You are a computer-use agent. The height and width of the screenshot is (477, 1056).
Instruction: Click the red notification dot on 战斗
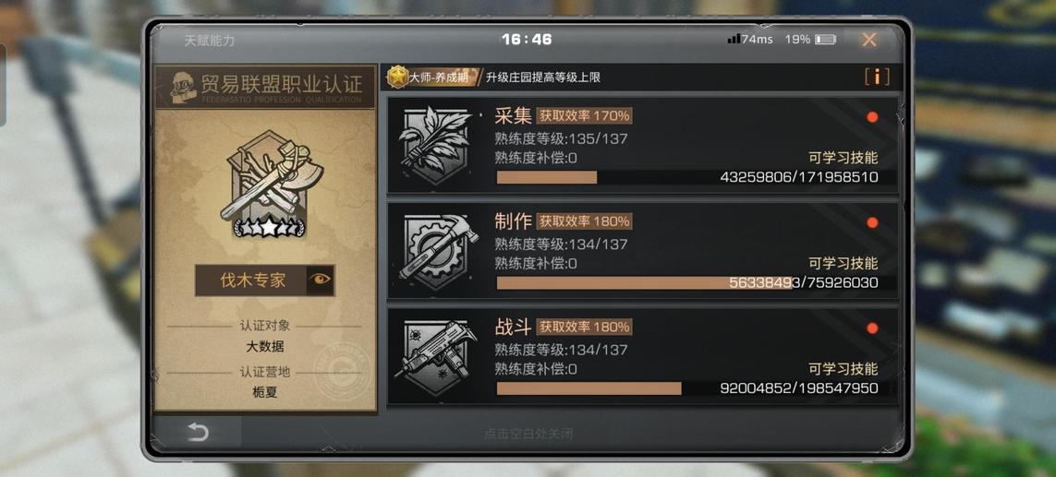click(872, 328)
